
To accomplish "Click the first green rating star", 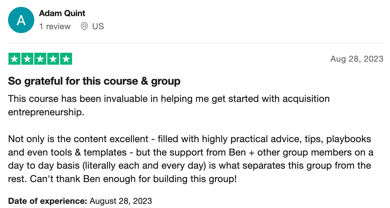I will tap(14, 59).
